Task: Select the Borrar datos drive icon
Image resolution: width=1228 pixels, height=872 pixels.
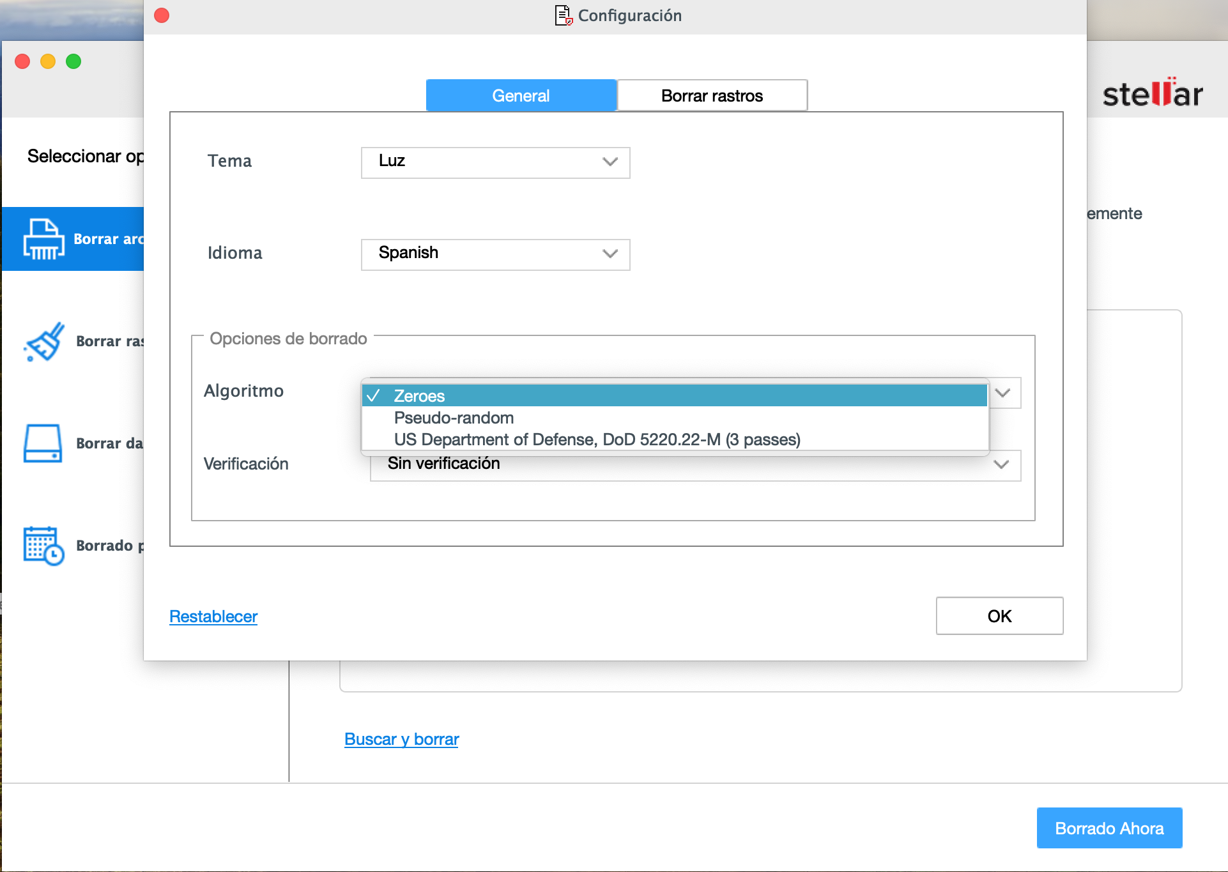Action: point(43,443)
